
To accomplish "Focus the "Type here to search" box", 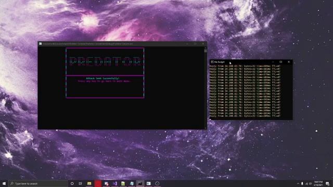I will click(38, 183).
